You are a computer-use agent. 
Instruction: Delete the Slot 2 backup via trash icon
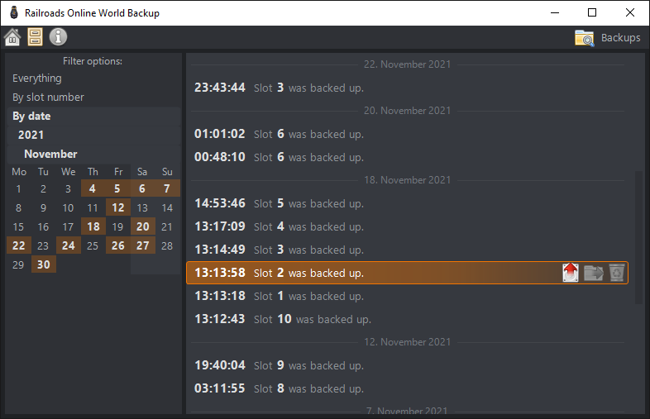coord(616,273)
